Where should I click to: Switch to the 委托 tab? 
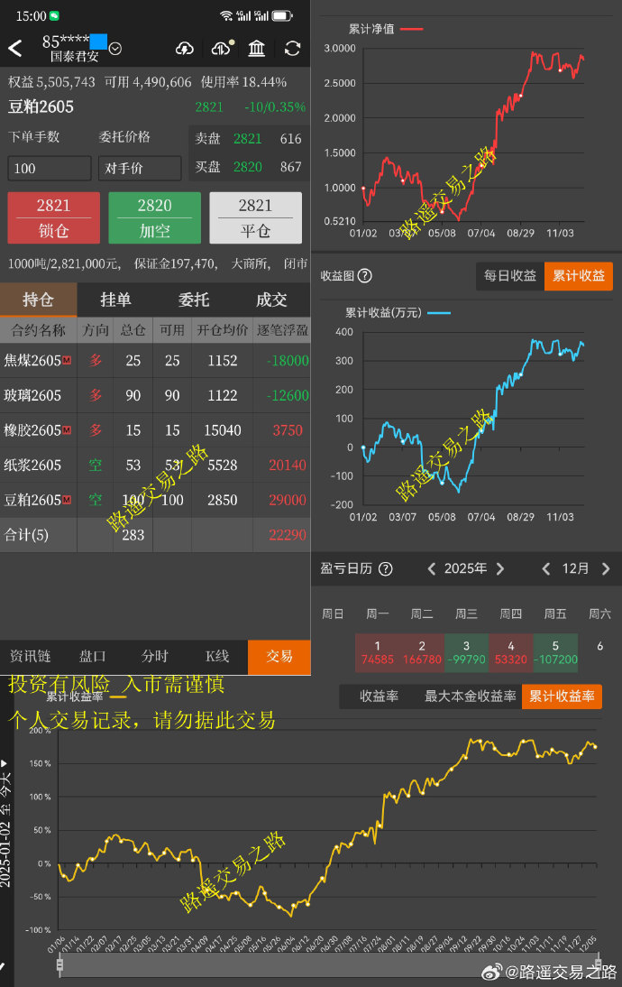click(x=194, y=300)
